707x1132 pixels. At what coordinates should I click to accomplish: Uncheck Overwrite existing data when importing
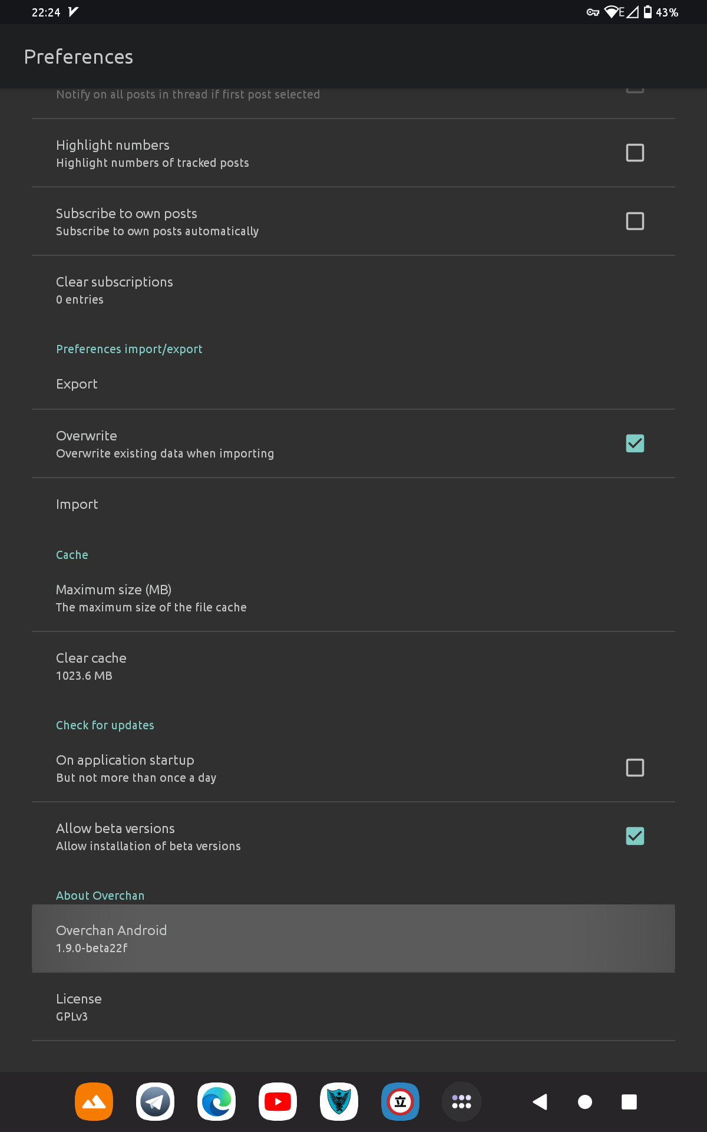(635, 443)
